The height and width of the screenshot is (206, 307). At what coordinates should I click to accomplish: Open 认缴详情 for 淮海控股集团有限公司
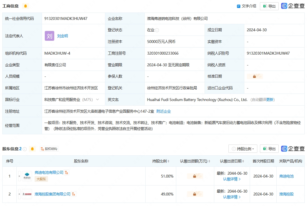point(232,197)
